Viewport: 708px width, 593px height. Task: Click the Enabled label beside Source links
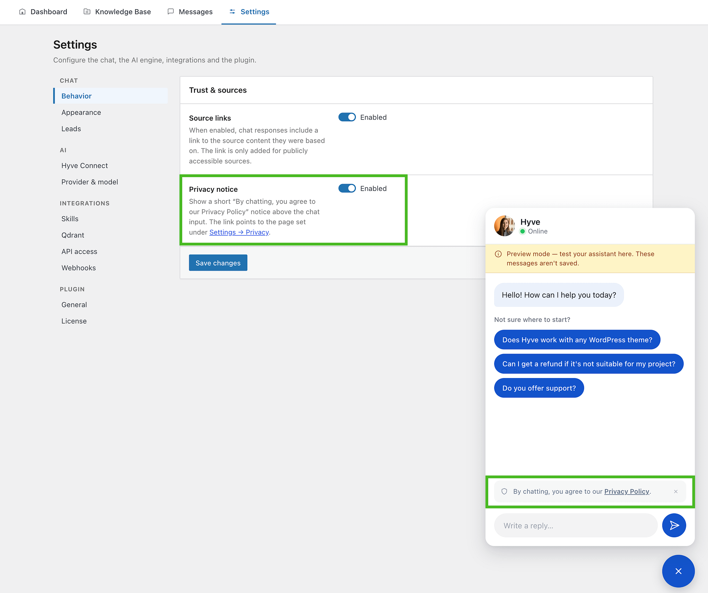click(373, 117)
